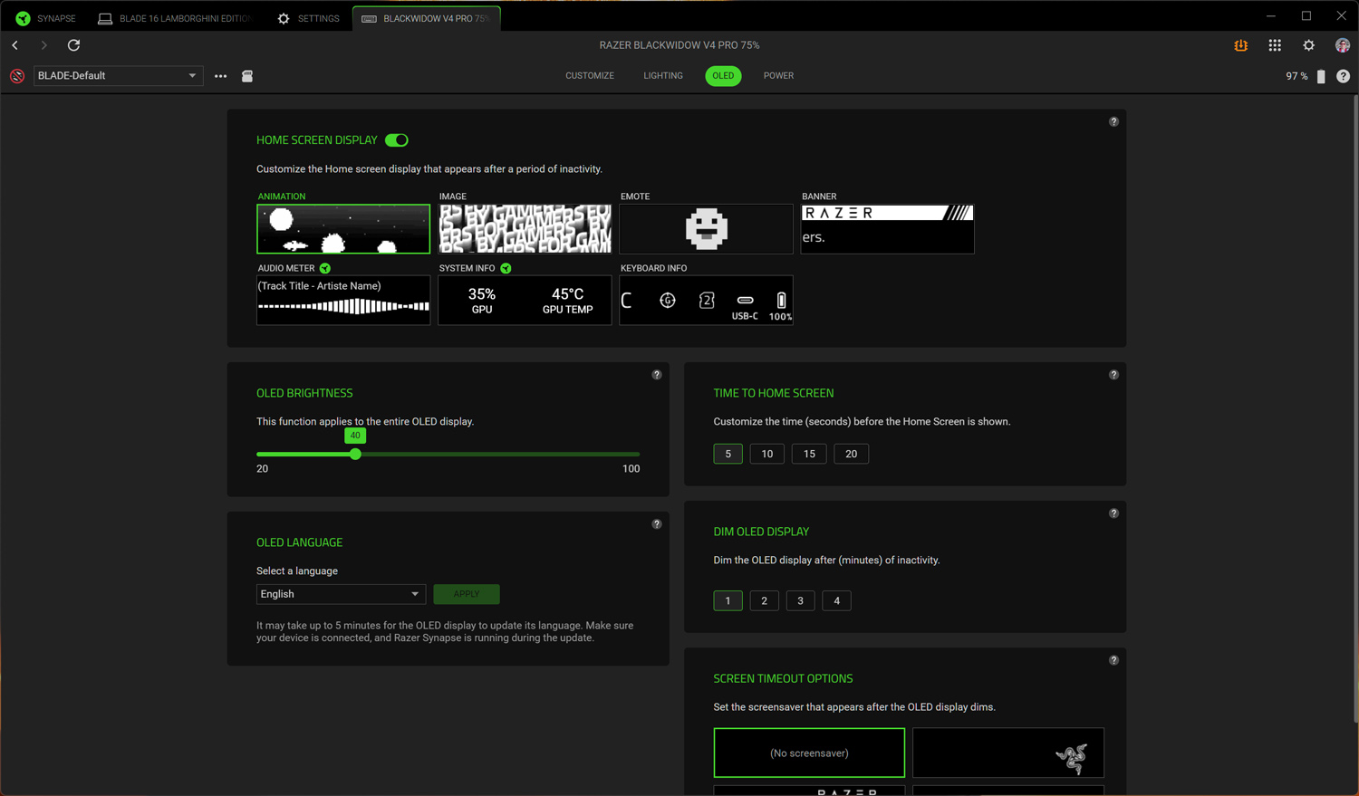Open the gear settings icon at top right

(x=1308, y=45)
